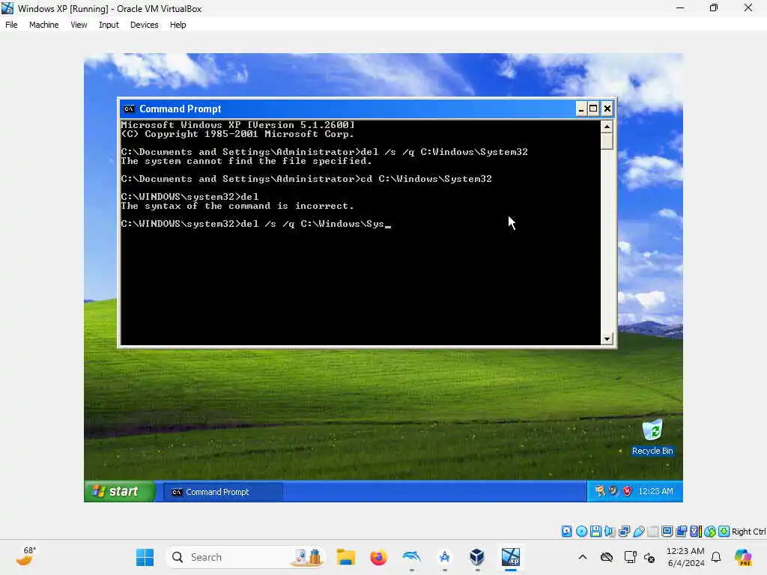Click the display status icon in VirtualBox
This screenshot has width=767, height=575.
click(x=667, y=531)
